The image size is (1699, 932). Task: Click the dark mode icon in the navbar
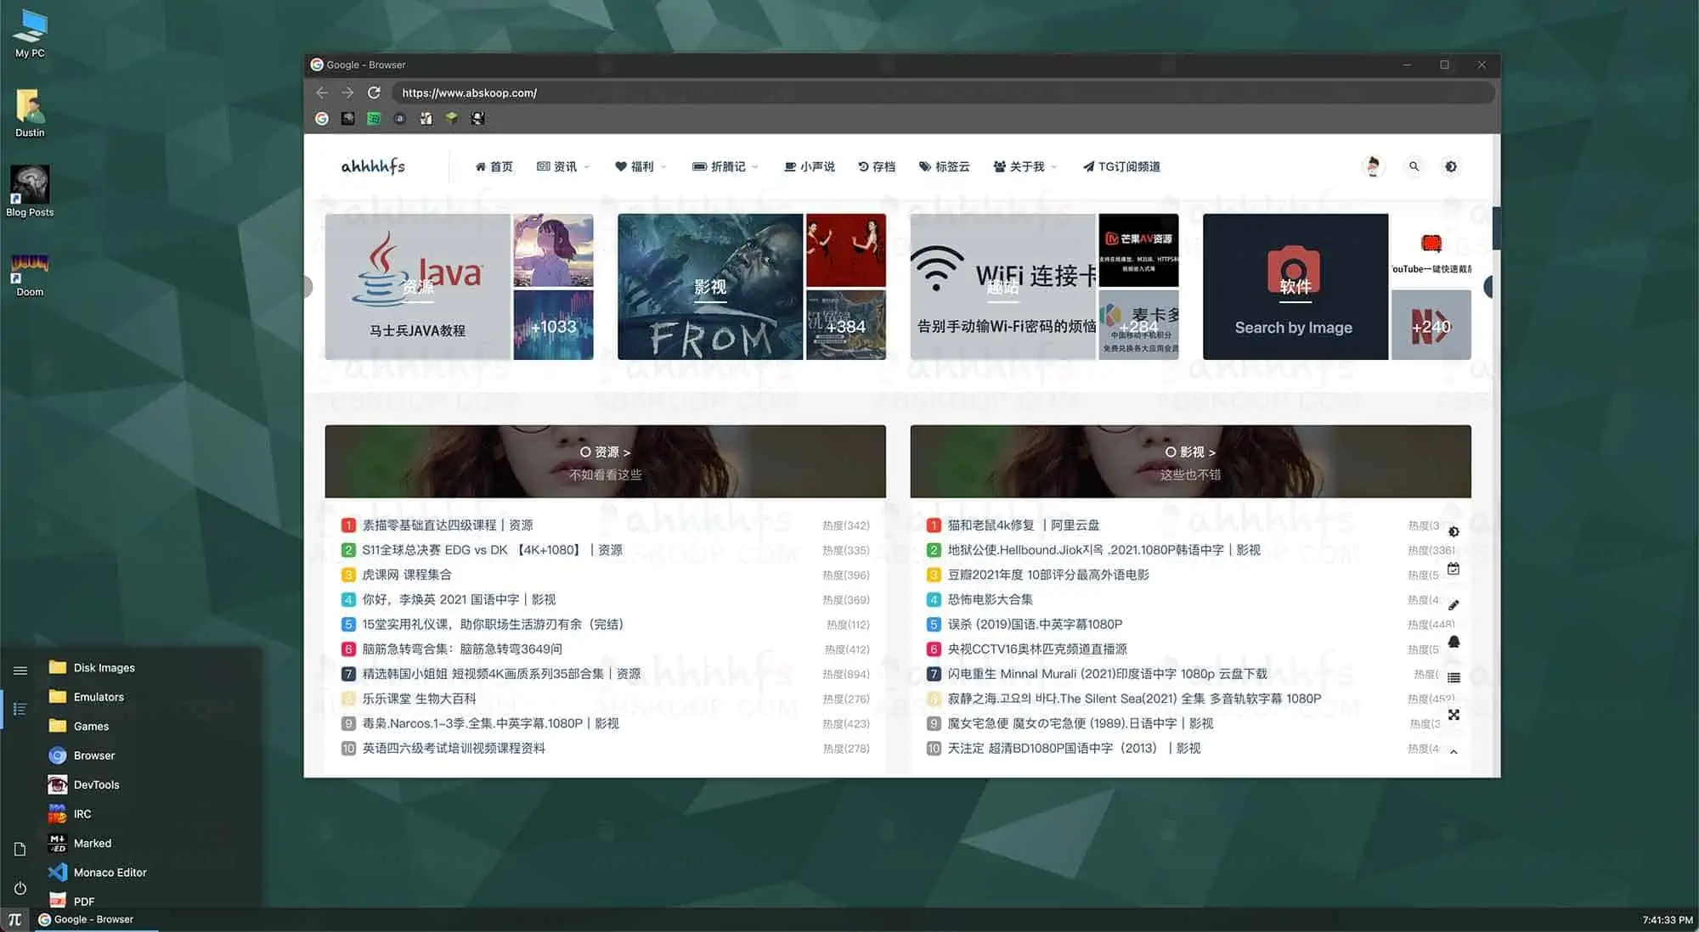pyautogui.click(x=1453, y=166)
